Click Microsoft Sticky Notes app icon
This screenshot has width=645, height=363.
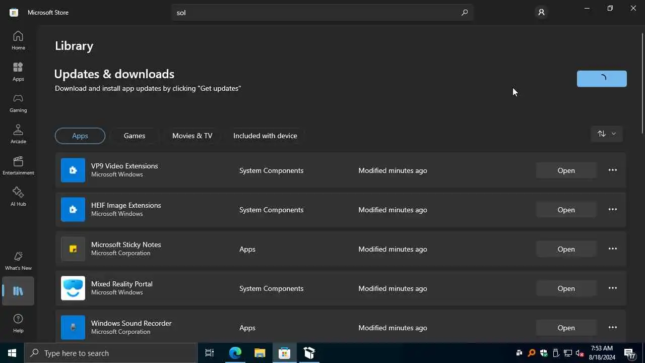[73, 249]
